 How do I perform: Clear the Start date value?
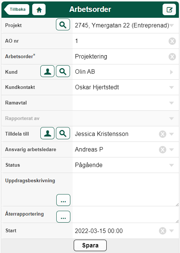click(163, 231)
